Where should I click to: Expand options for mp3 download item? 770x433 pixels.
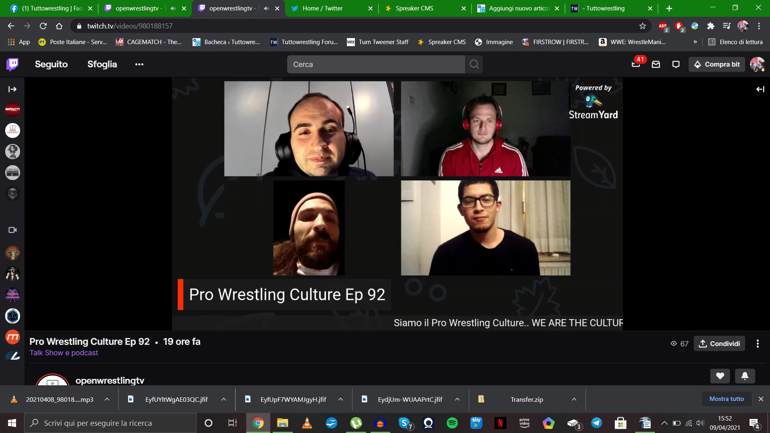(x=107, y=399)
